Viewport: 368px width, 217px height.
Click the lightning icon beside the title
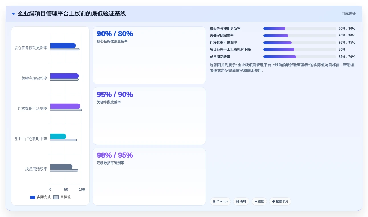[13, 14]
